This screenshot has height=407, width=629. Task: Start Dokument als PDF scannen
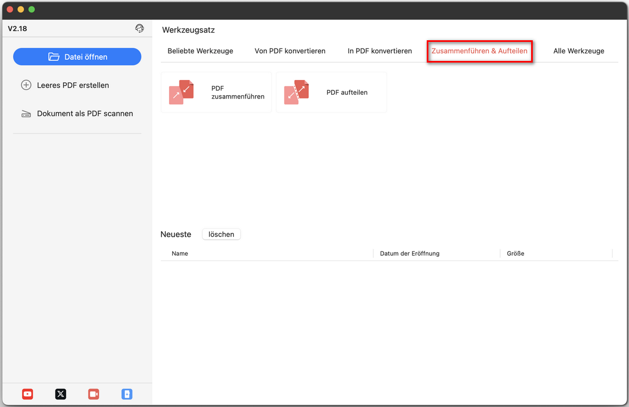[x=85, y=113]
